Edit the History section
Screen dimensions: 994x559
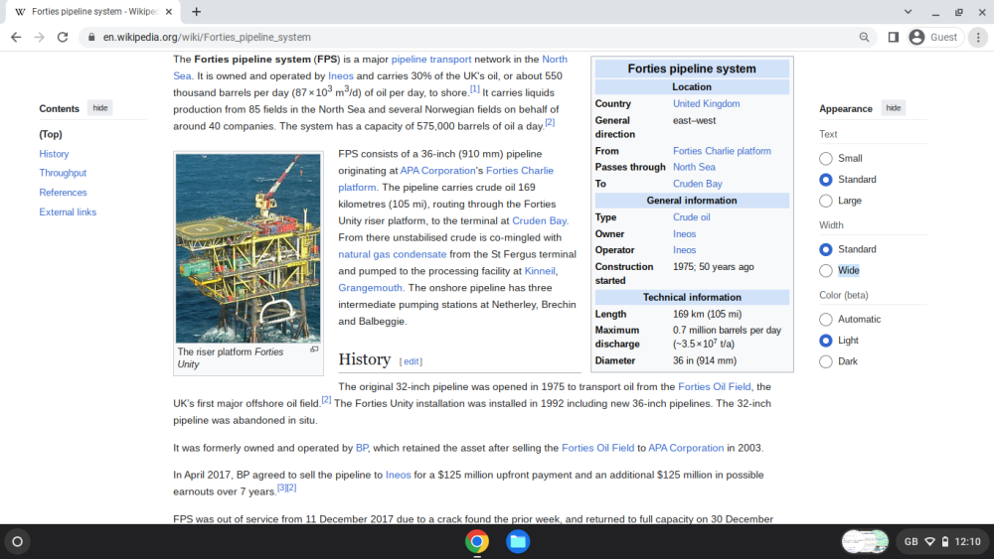pyautogui.click(x=411, y=361)
